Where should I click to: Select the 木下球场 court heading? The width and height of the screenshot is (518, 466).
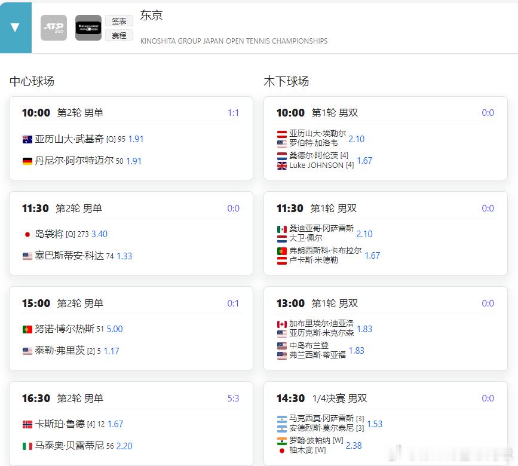286,81
